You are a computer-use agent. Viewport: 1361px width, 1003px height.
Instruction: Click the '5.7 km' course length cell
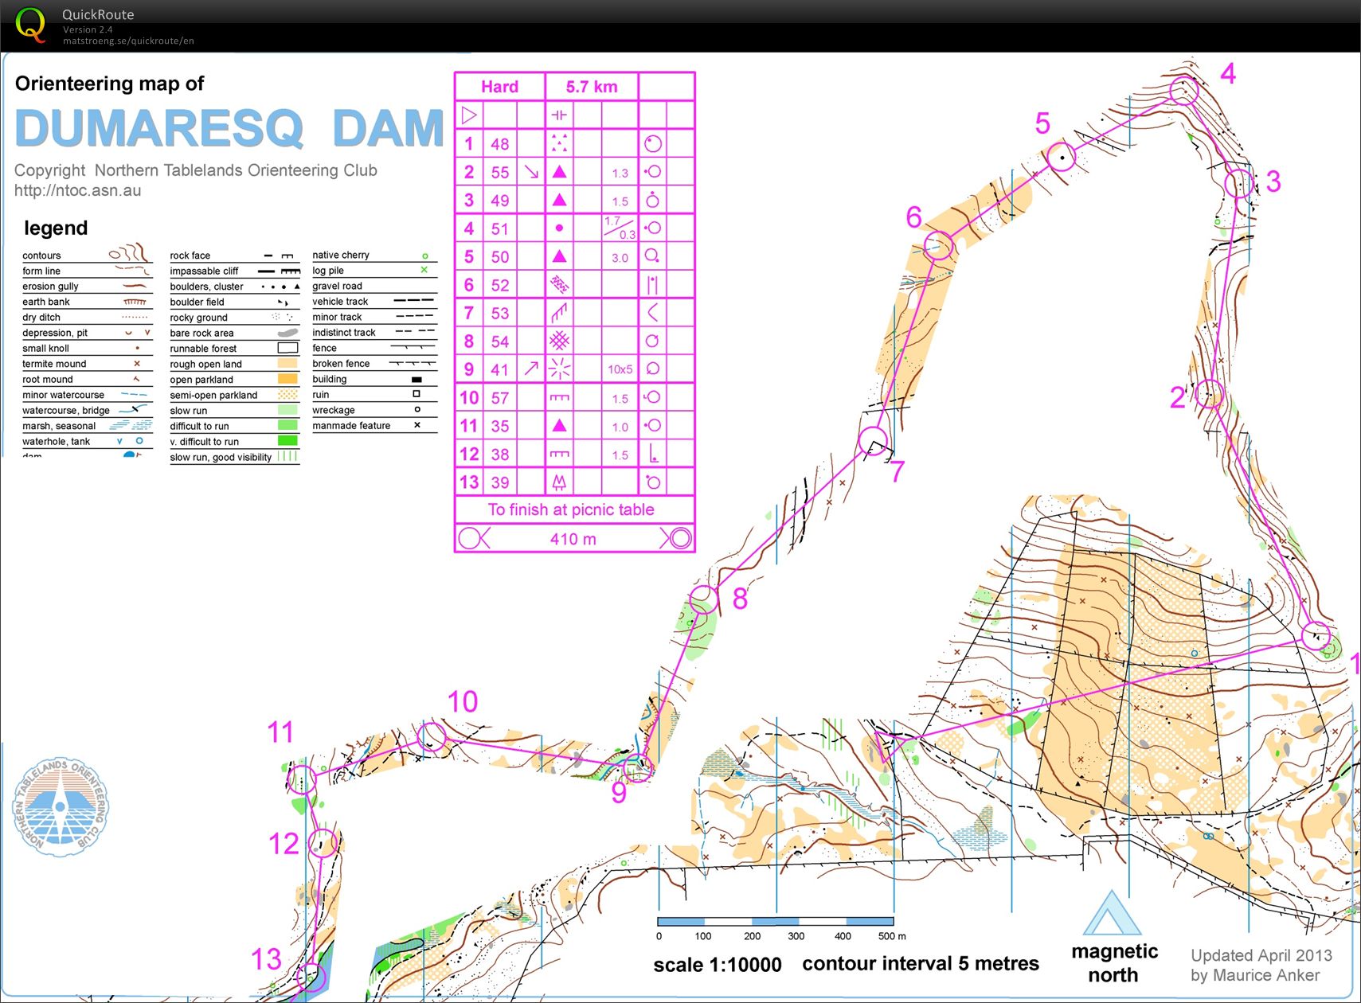(x=591, y=87)
